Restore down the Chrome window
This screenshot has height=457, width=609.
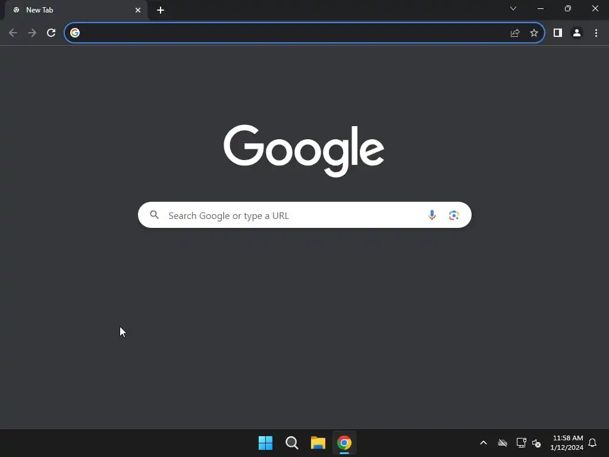pyautogui.click(x=568, y=8)
